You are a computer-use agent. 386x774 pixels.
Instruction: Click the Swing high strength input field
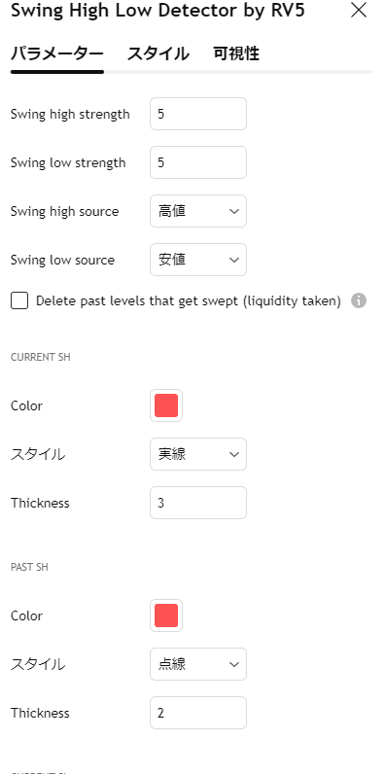point(198,114)
